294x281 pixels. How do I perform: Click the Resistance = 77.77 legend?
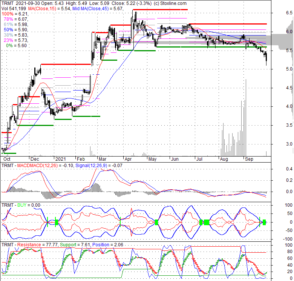[37, 245]
